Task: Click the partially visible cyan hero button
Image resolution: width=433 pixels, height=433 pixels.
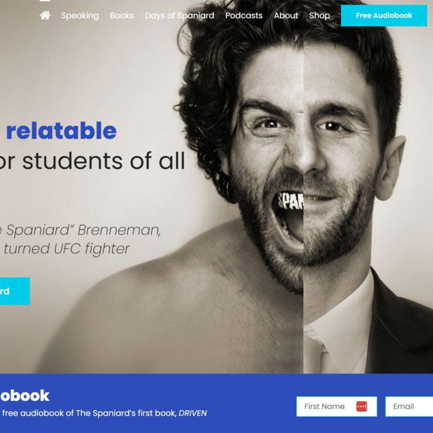Action: pos(15,291)
